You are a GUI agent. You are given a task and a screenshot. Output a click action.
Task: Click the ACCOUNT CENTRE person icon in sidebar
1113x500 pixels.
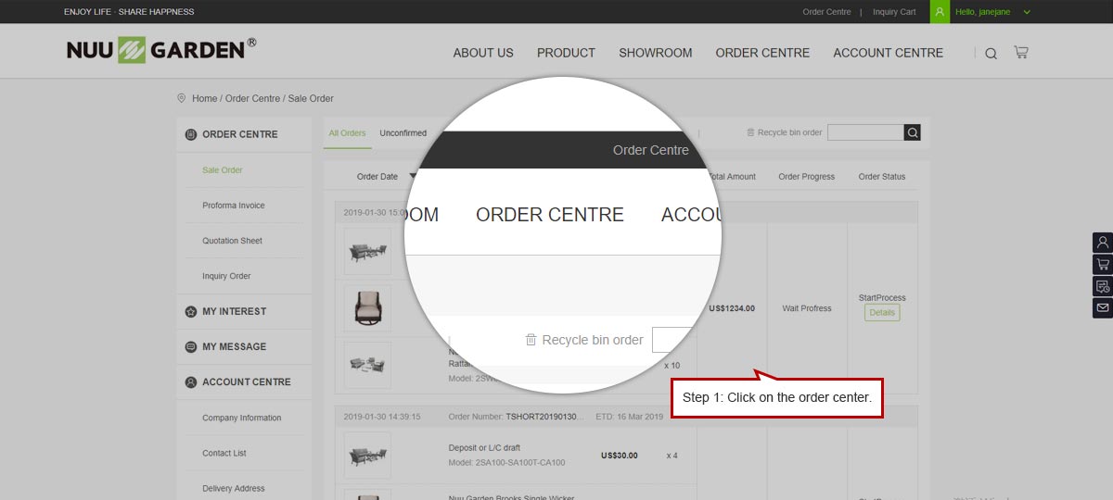pos(191,382)
